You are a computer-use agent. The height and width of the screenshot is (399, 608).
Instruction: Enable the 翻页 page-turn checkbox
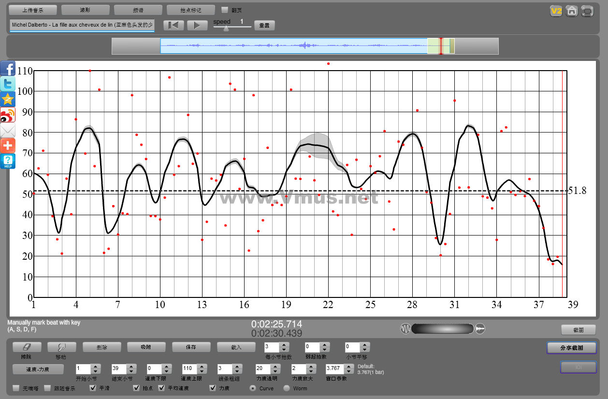[x=224, y=10]
